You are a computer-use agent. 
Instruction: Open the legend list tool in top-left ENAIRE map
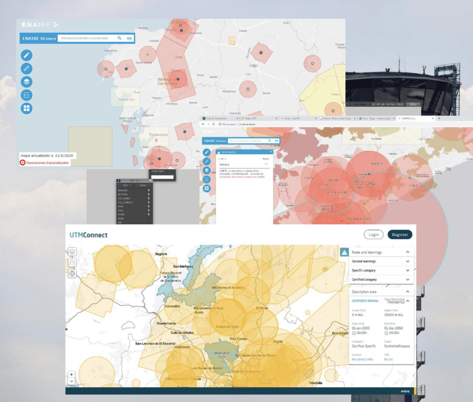click(26, 95)
